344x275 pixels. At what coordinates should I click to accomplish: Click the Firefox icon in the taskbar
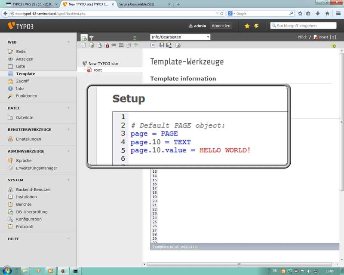(63, 271)
